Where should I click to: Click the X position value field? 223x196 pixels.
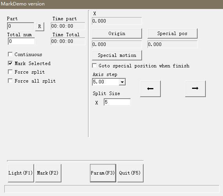point(117,21)
